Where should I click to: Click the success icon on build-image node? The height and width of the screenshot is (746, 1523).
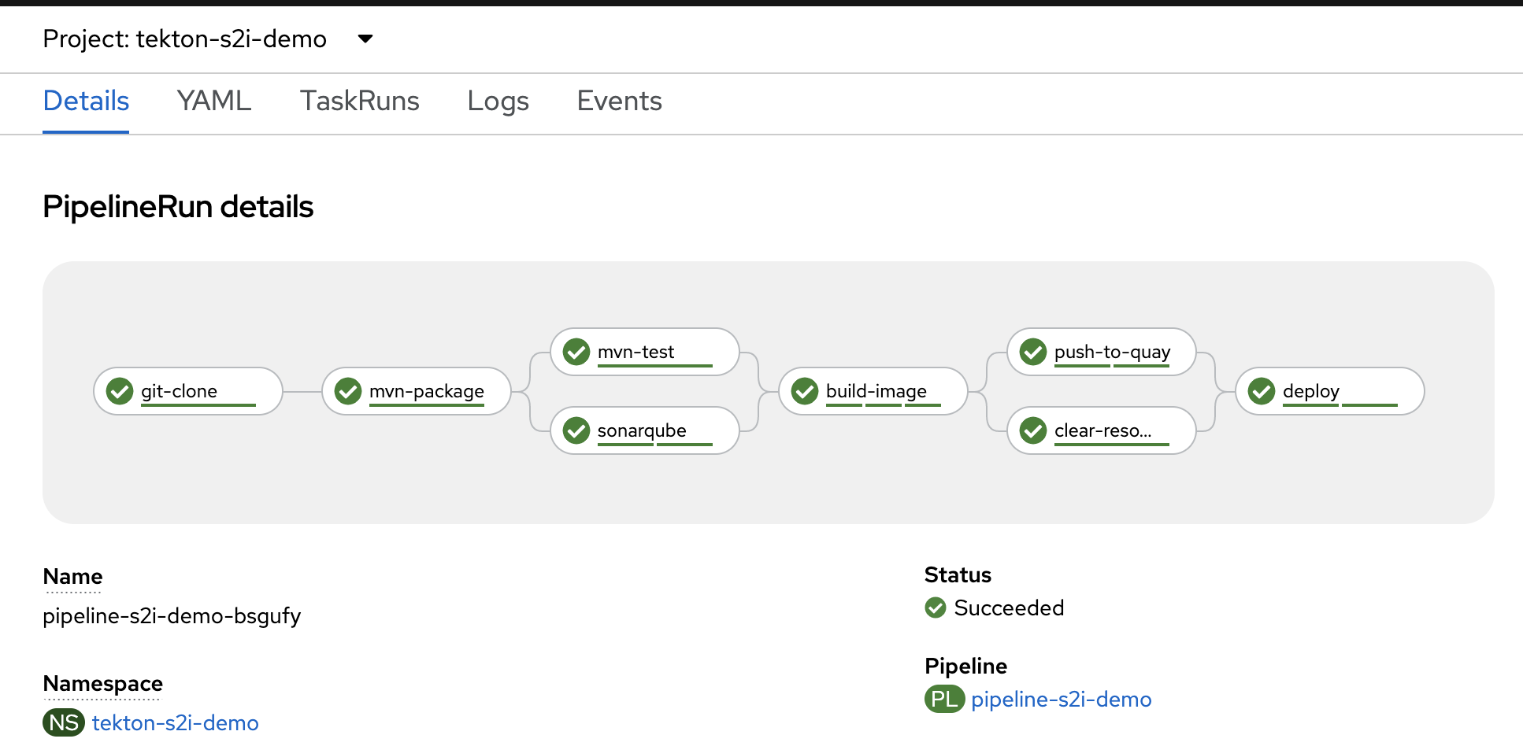point(804,390)
